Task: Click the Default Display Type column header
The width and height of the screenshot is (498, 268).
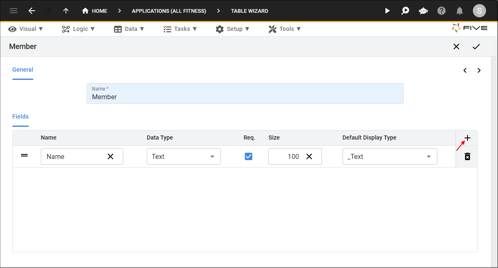Action: [369, 137]
